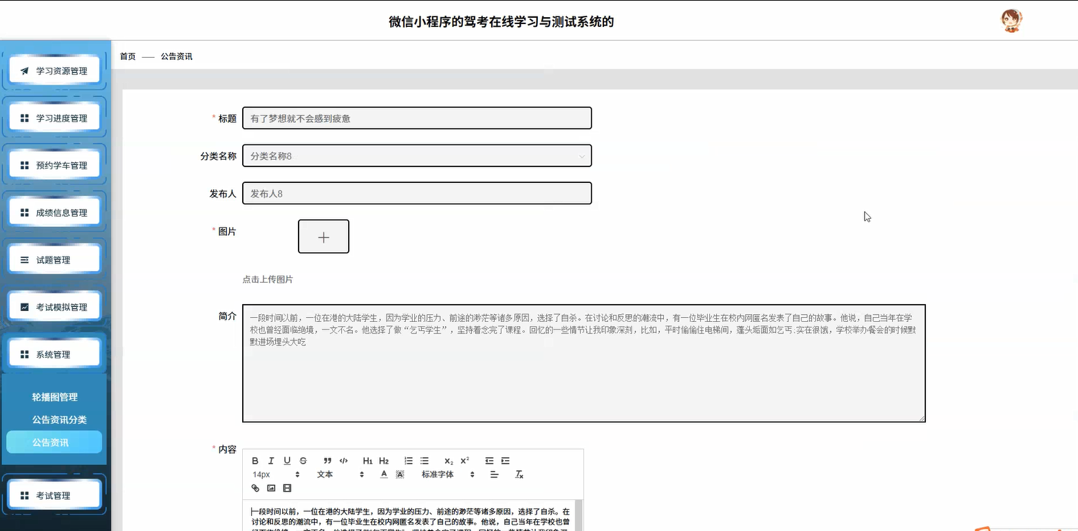Viewport: 1078px width, 531px height.
Task: Clear text formatting in the editor
Action: (519, 475)
